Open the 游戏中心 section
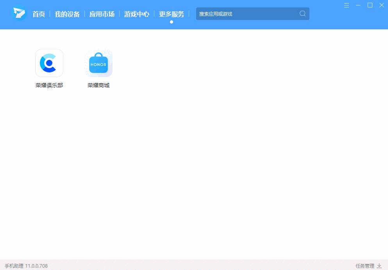This screenshot has height=270, width=388. [136, 14]
